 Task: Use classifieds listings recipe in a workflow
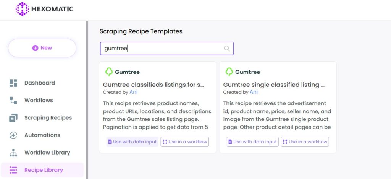pos(185,142)
